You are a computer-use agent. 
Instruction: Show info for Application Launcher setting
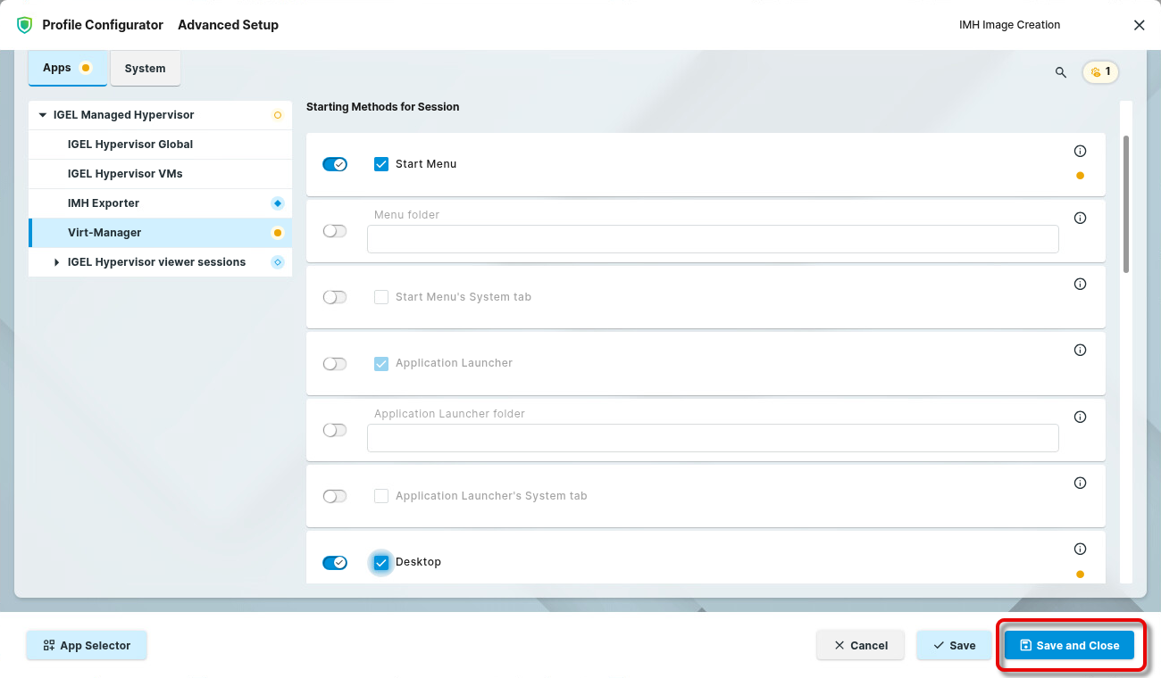[1080, 351]
